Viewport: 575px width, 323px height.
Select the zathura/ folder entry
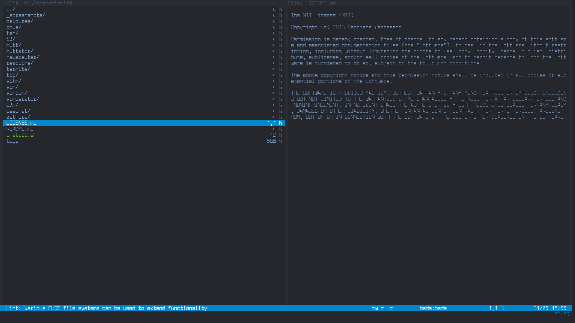click(x=18, y=117)
